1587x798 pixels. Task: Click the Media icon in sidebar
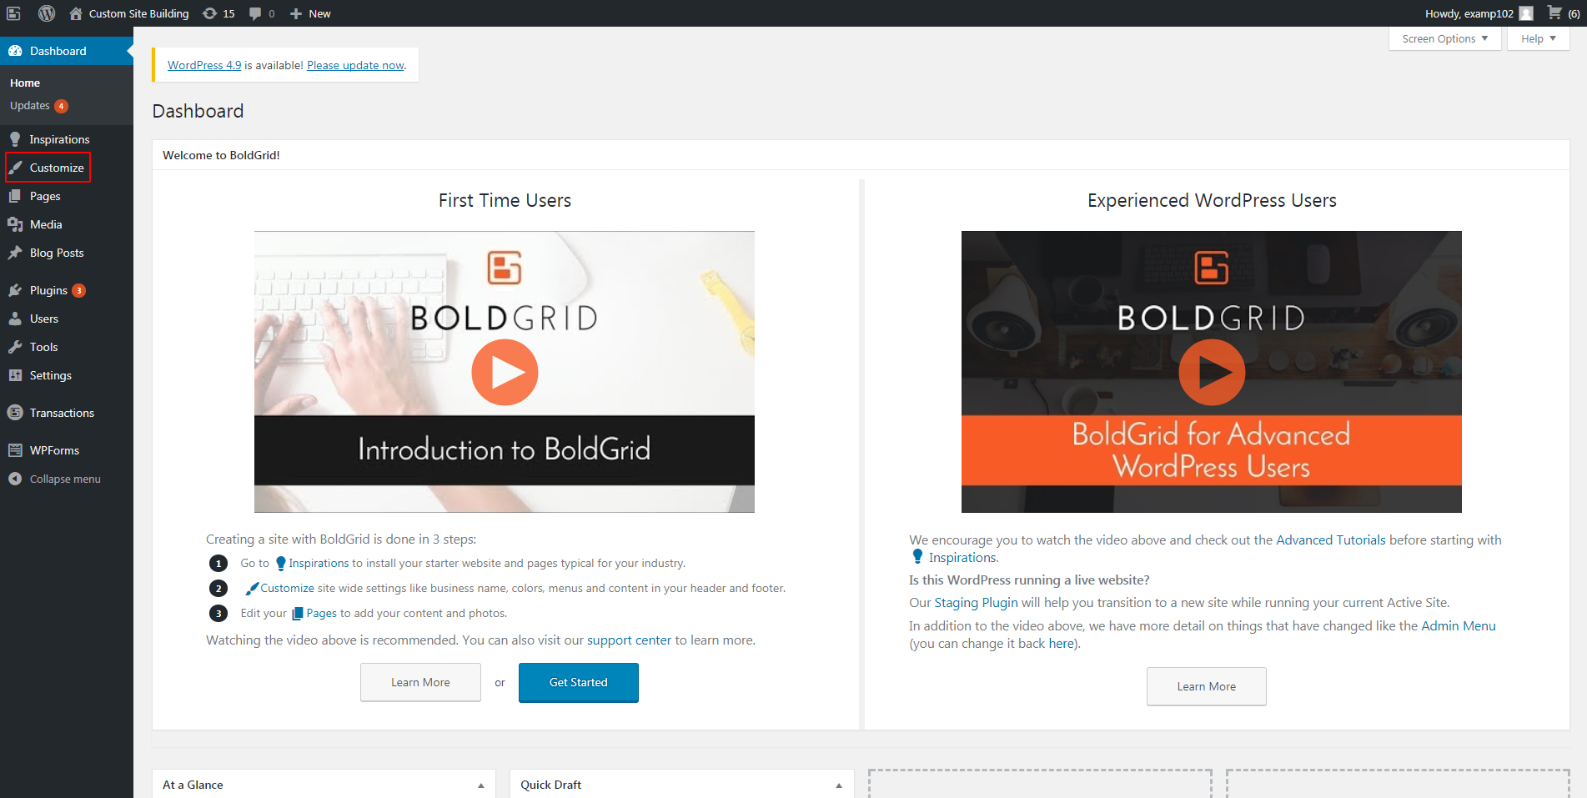coord(15,224)
